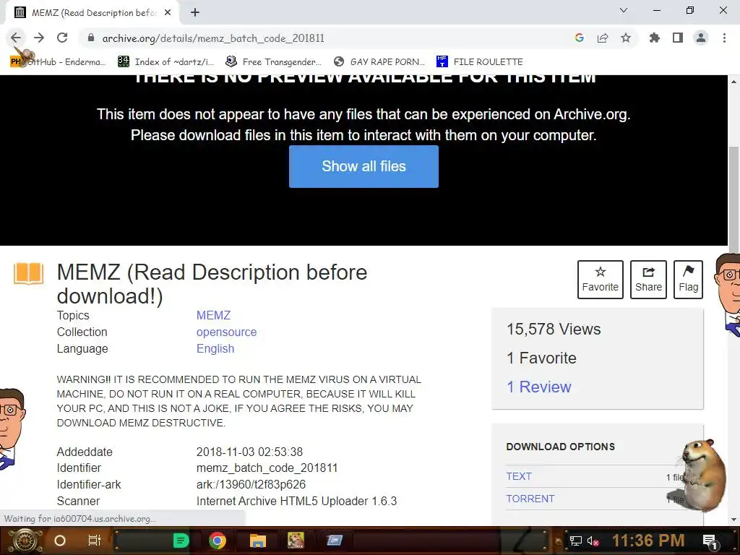Open File Explorer from taskbar
The height and width of the screenshot is (555, 740).
[x=258, y=541]
